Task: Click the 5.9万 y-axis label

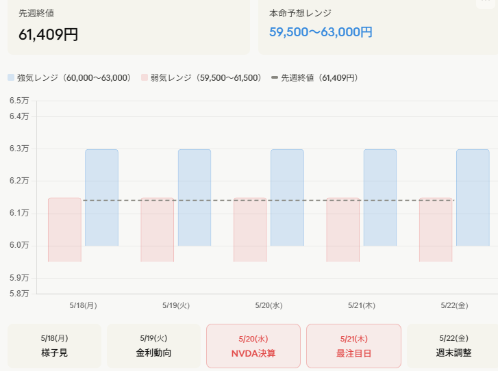Action: pos(19,278)
